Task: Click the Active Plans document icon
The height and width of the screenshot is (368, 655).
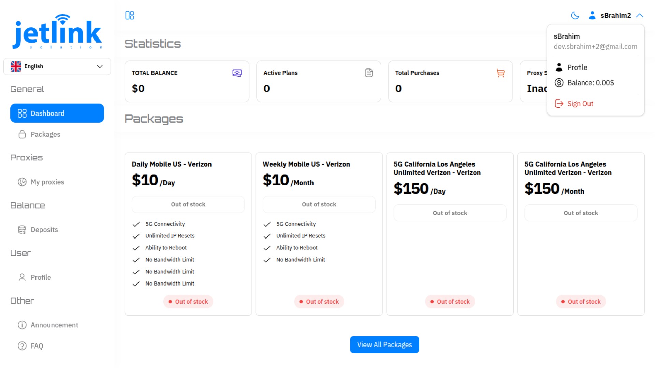Action: [368, 73]
